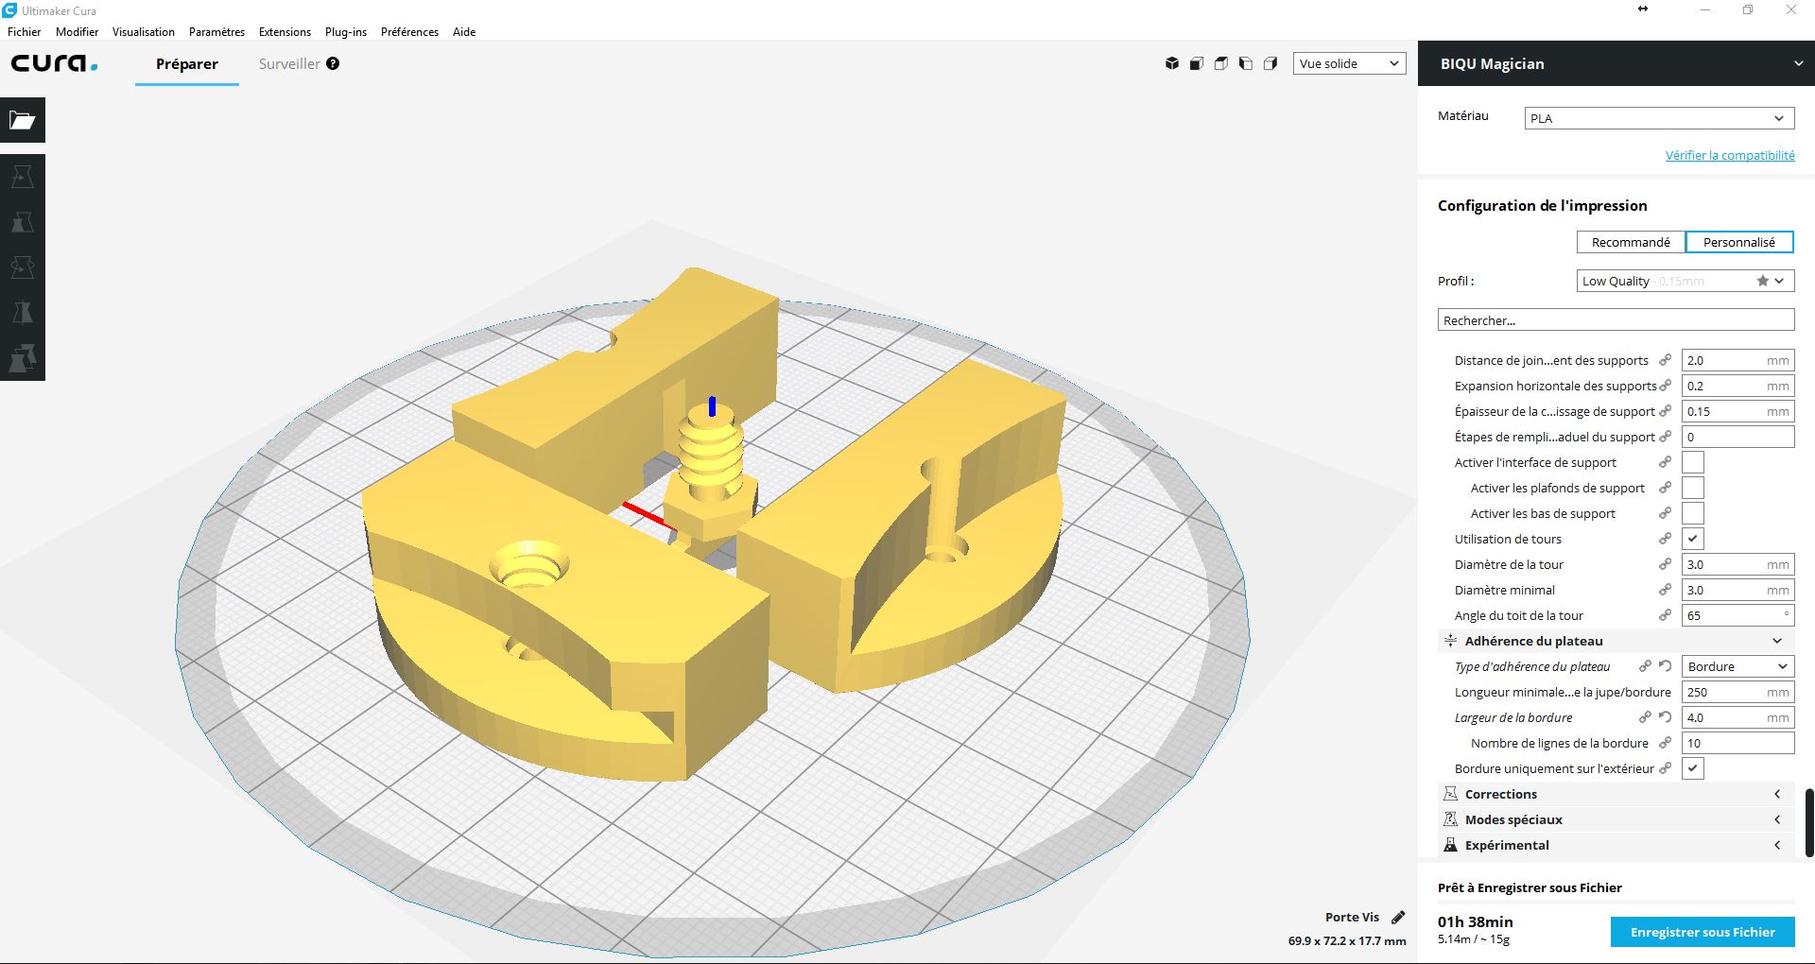1815x964 pixels.
Task: Switch camera to the right side view cube
Action: [x=1270, y=63]
